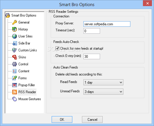154x126 pixels.
Task: Click the orange RSS Reader icon
Action: [x=15, y=92]
